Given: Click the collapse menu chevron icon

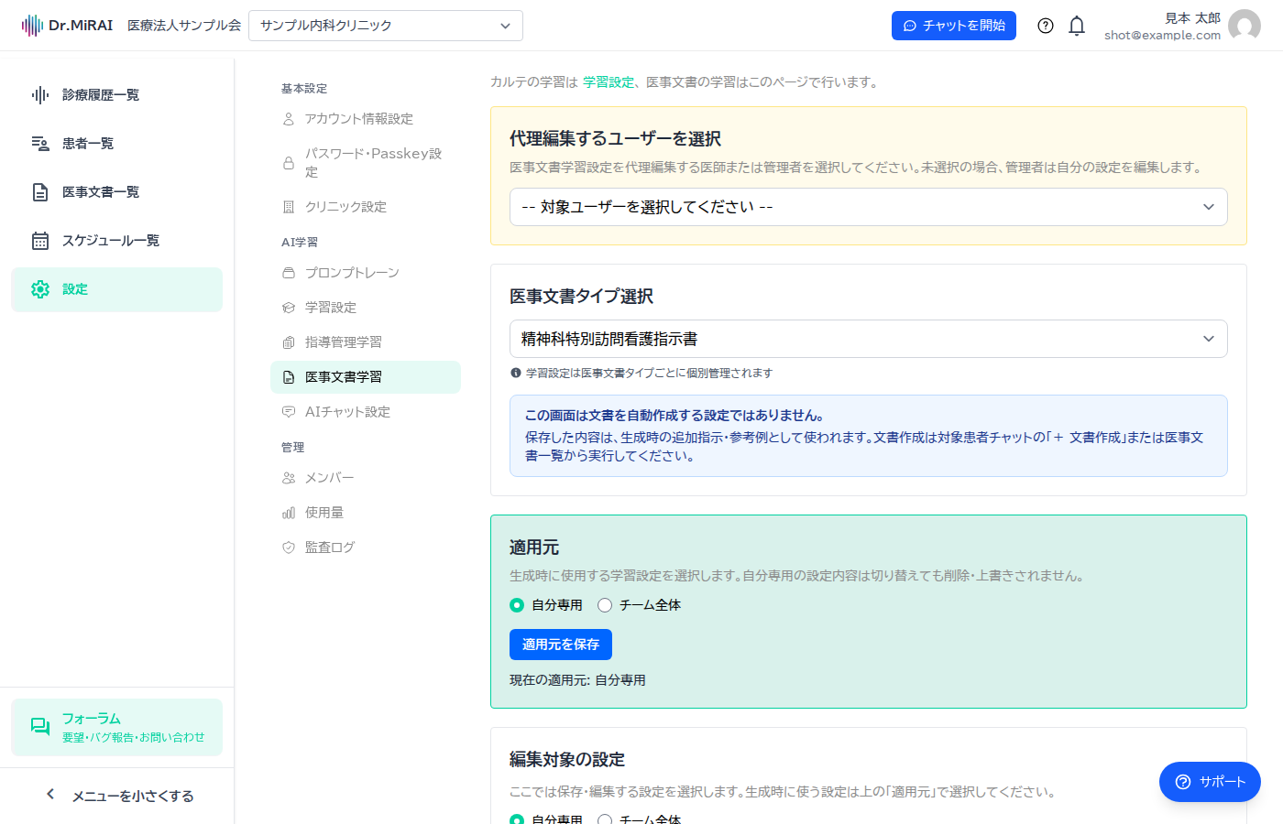Looking at the screenshot, I should [50, 795].
